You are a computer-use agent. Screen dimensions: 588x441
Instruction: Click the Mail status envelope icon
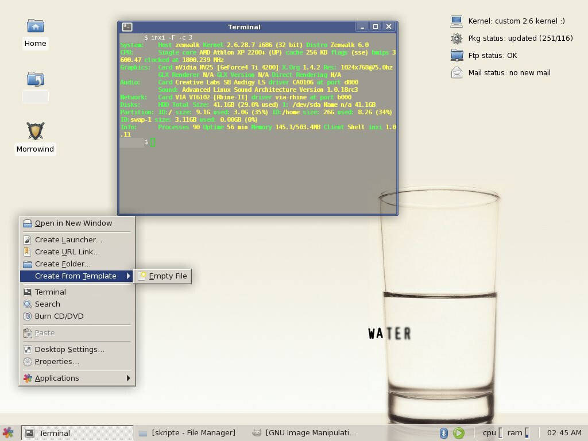(x=456, y=73)
